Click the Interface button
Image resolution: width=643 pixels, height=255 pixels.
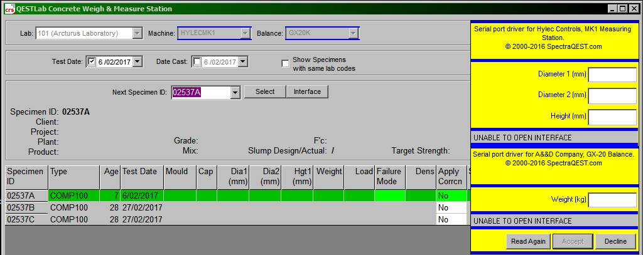pos(307,92)
